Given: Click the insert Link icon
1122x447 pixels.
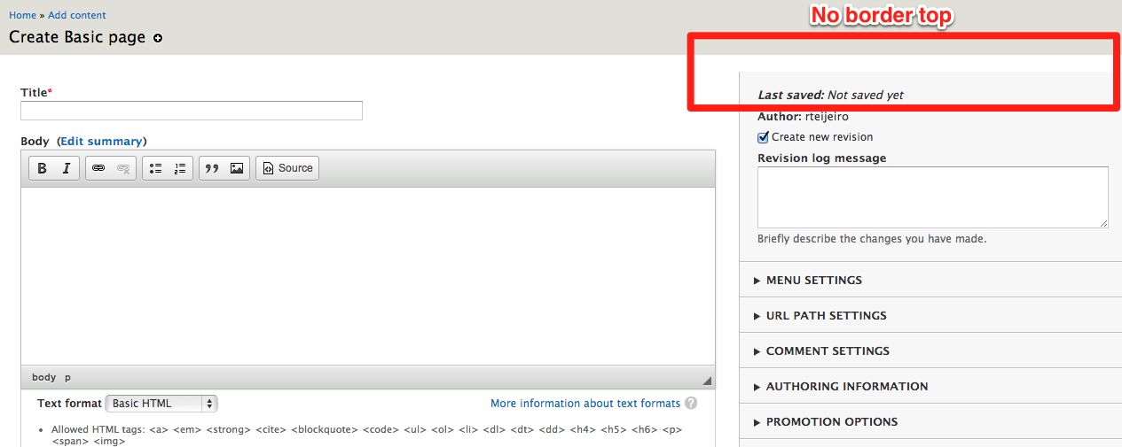Looking at the screenshot, I should (98, 168).
